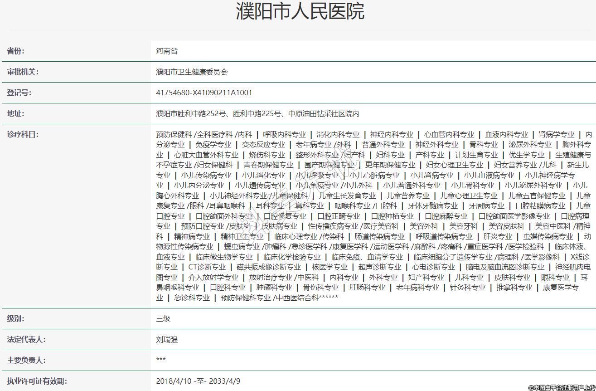Select the 主要负责人 row label
Viewport: 596px width, 391px height.
pyautogui.click(x=26, y=360)
